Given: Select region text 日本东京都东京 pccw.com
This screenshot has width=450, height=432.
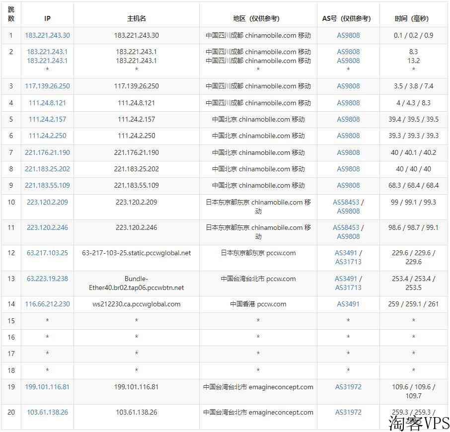Looking at the screenshot, I should point(258,253).
